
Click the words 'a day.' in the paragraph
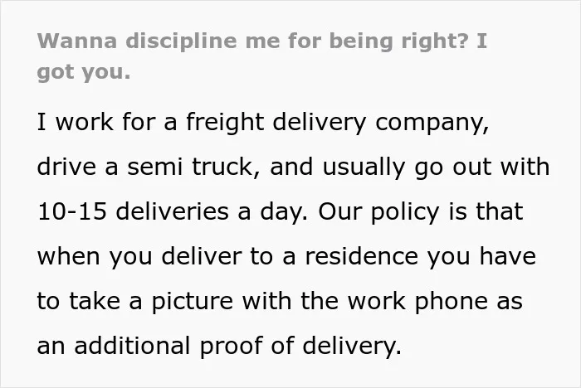(x=272, y=212)
